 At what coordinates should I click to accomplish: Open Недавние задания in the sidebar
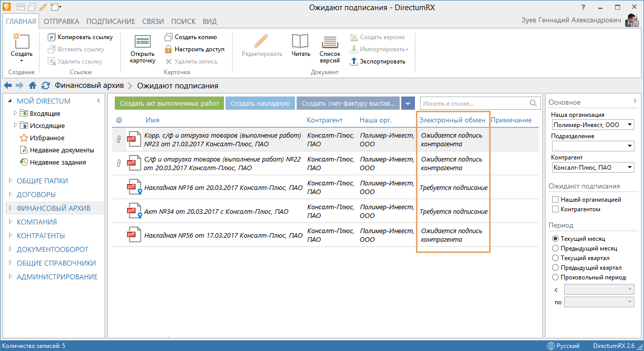click(52, 163)
